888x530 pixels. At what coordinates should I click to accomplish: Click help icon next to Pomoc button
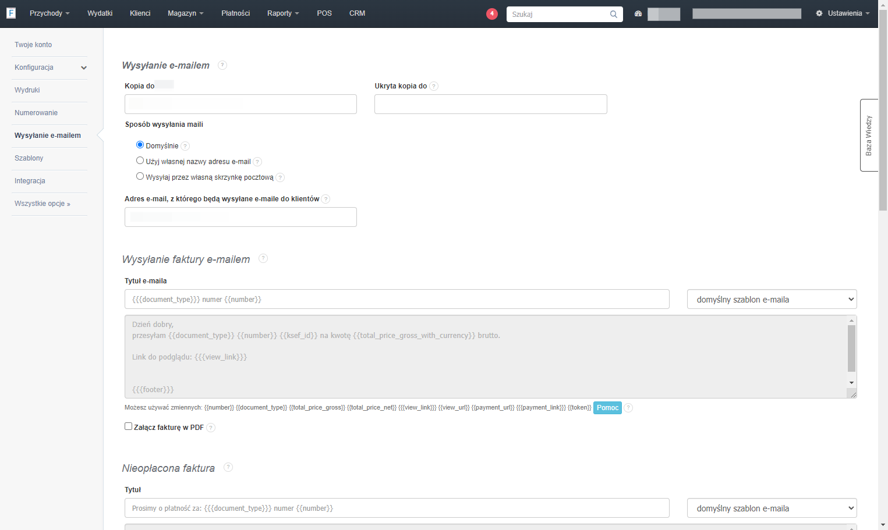[x=628, y=408]
